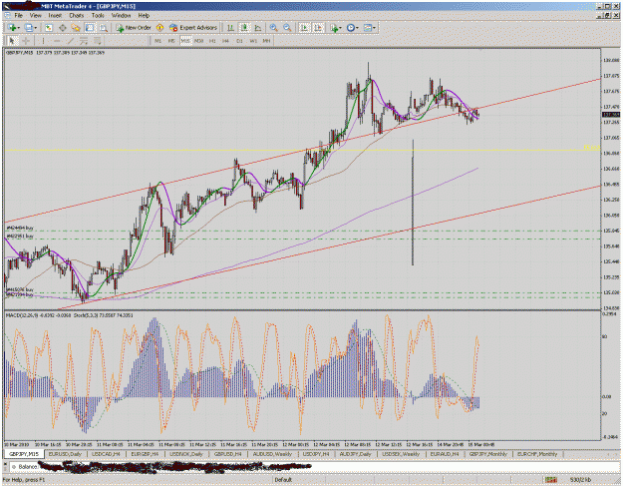Click the yellow horizontal price line label
Image resolution: width=623 pixels, height=486 pixels.
(x=592, y=148)
